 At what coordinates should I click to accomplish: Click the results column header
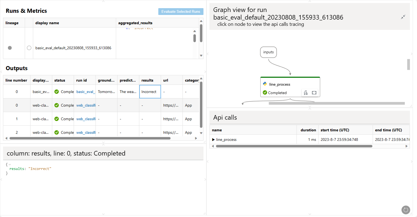(x=147, y=80)
